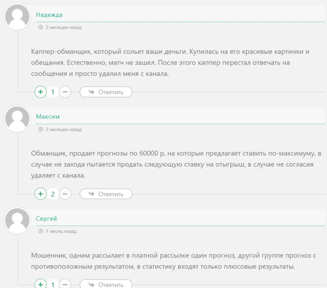Image resolution: width=327 pixels, height=288 pixels.
Task: Click the vote count on Надежда's comment
Action: [53, 92]
